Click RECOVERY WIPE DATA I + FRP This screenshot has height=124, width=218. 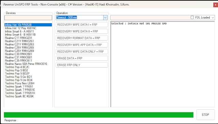(82, 25)
